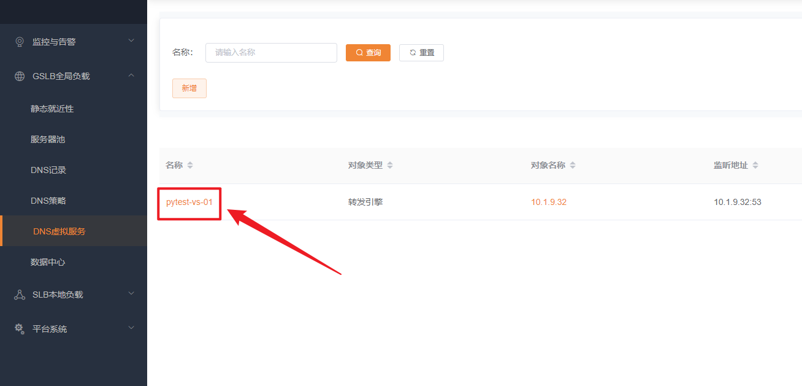Open the 静态就近性 menu item

click(x=52, y=109)
